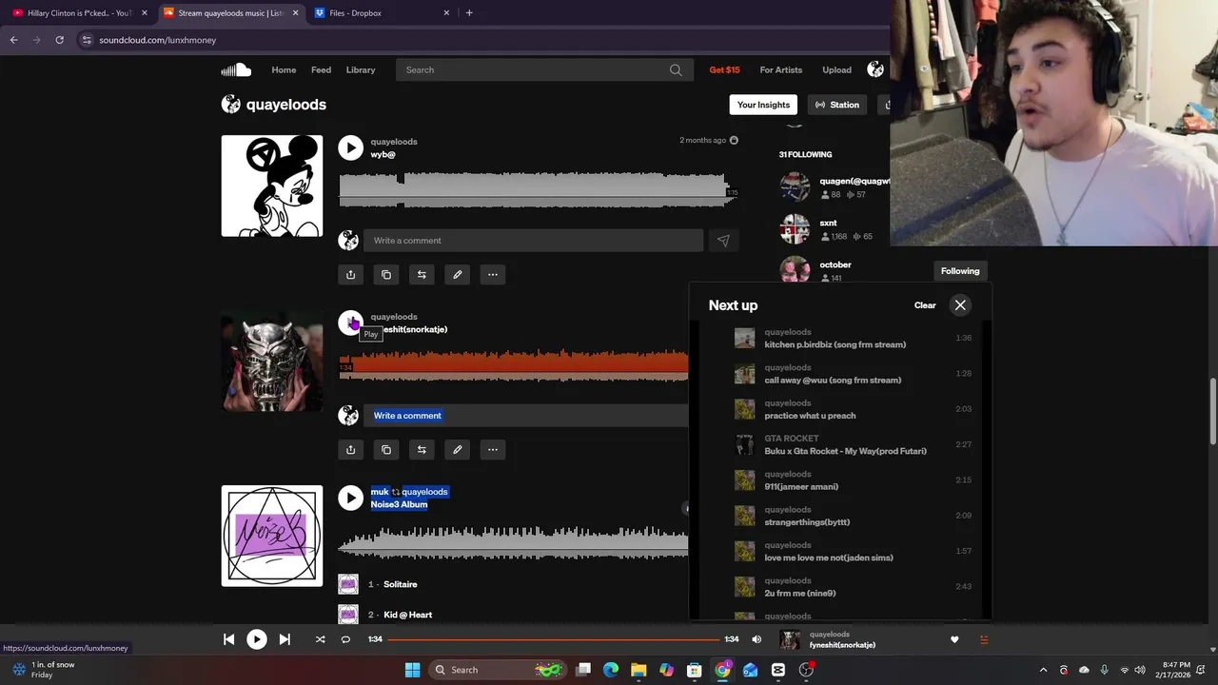Click the silver mask track artwork
1218x685 pixels.
[272, 361]
